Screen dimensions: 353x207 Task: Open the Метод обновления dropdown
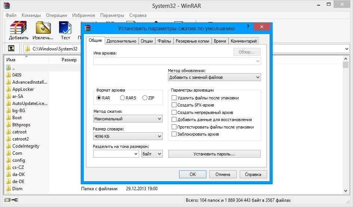[214, 77]
